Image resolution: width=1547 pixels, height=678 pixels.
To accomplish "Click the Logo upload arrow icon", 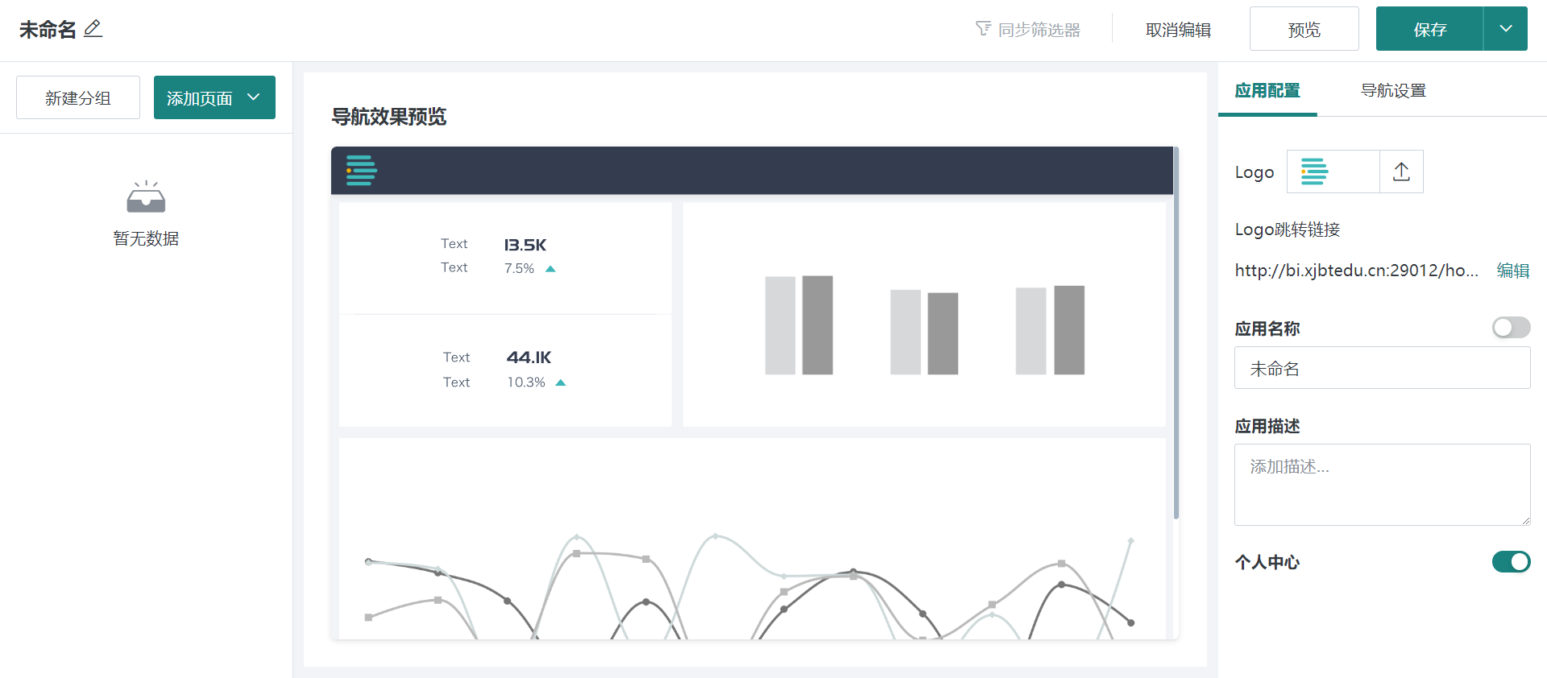I will (1401, 172).
